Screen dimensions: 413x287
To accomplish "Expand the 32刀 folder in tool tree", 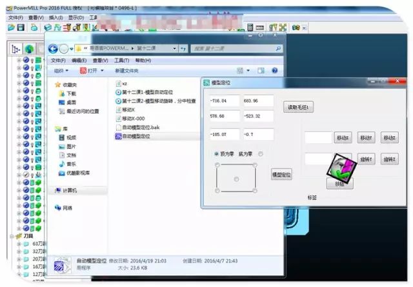I will 19,252.
